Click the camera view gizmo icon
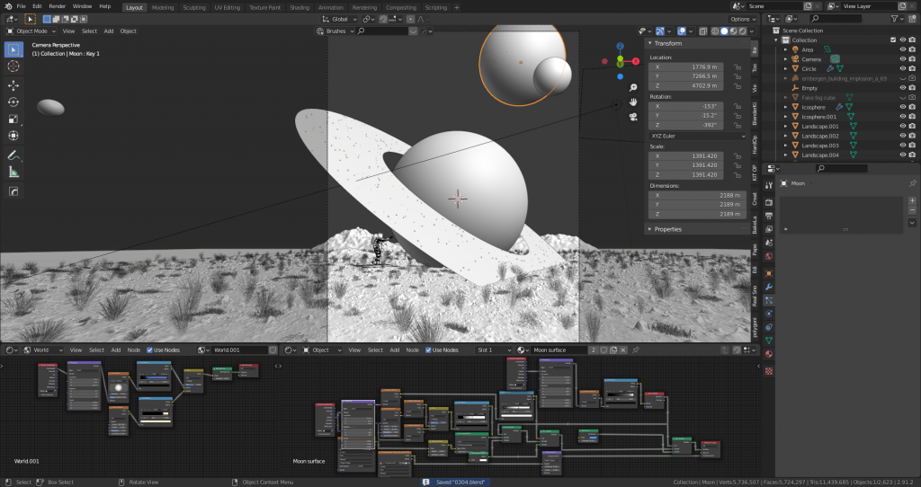The height and width of the screenshot is (487, 921). click(x=633, y=116)
